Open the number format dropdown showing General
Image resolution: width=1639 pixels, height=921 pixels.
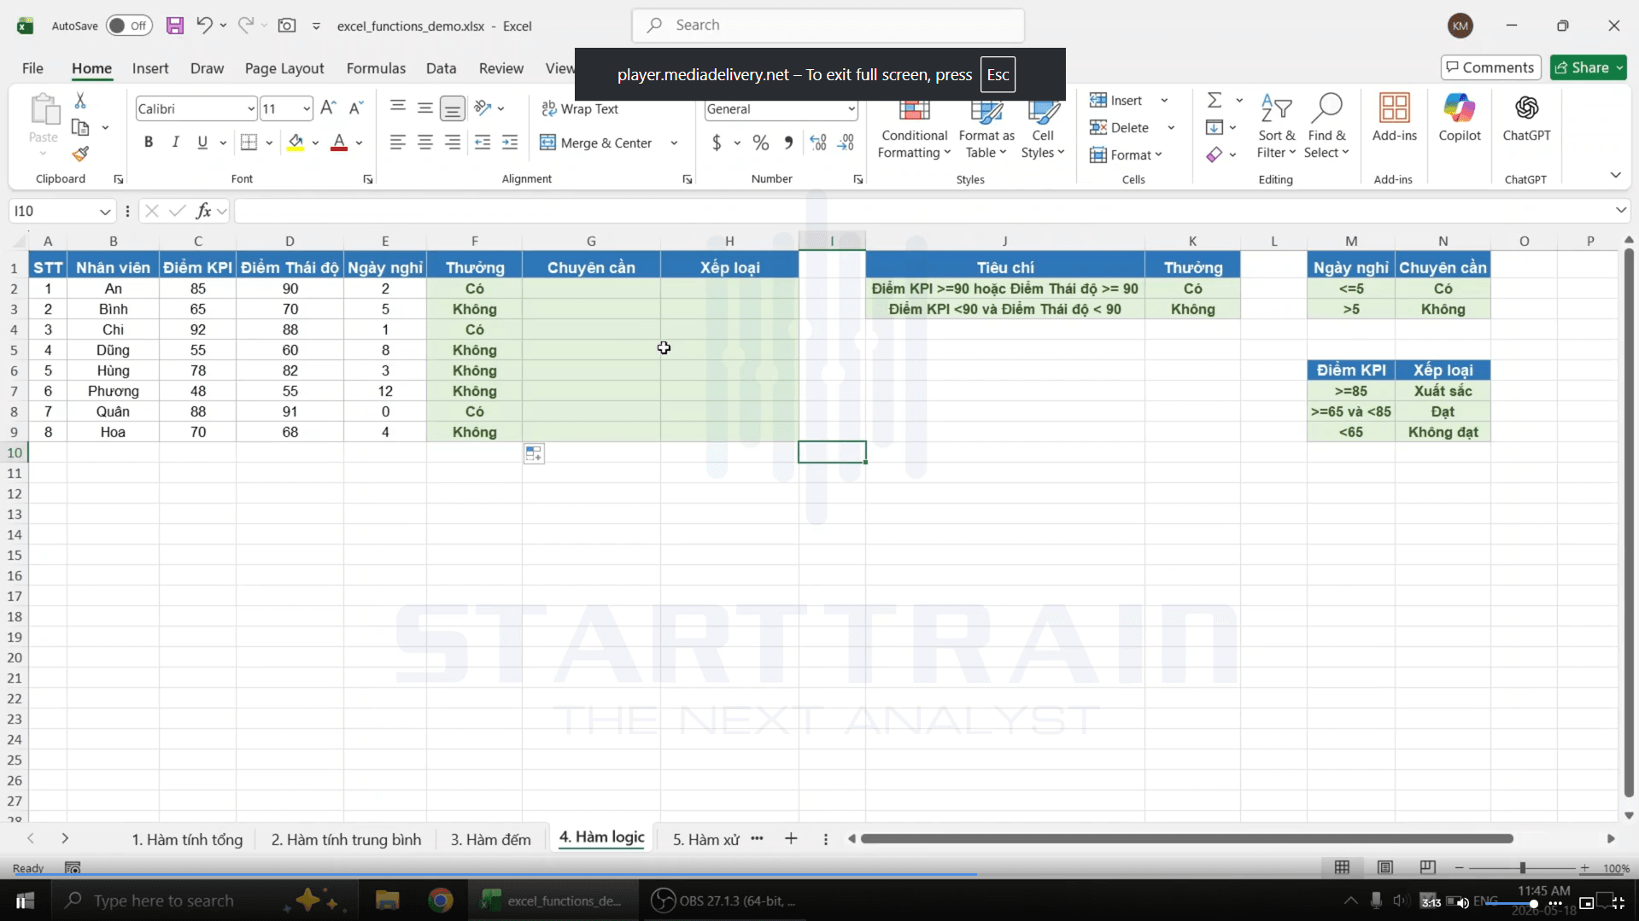pos(851,109)
